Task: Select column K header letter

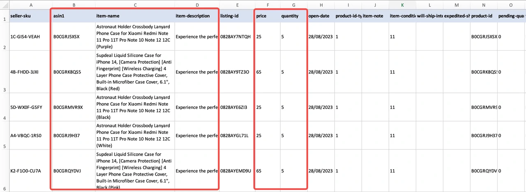Action: pyautogui.click(x=402, y=5)
